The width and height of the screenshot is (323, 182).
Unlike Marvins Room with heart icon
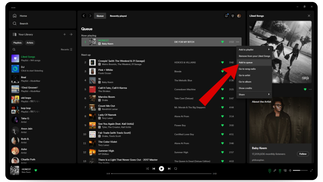pyautogui.click(x=222, y=98)
